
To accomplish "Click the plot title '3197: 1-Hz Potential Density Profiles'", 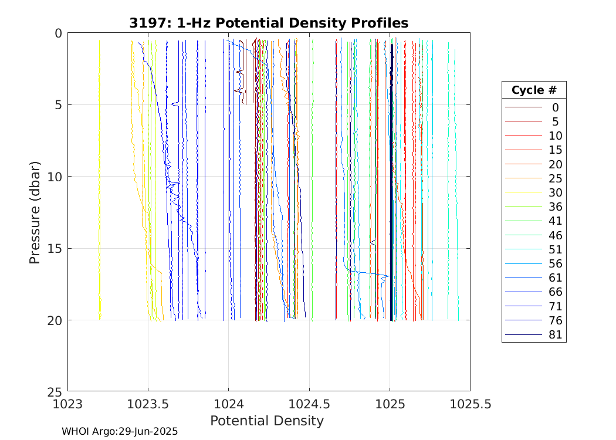I will tap(269, 23).
